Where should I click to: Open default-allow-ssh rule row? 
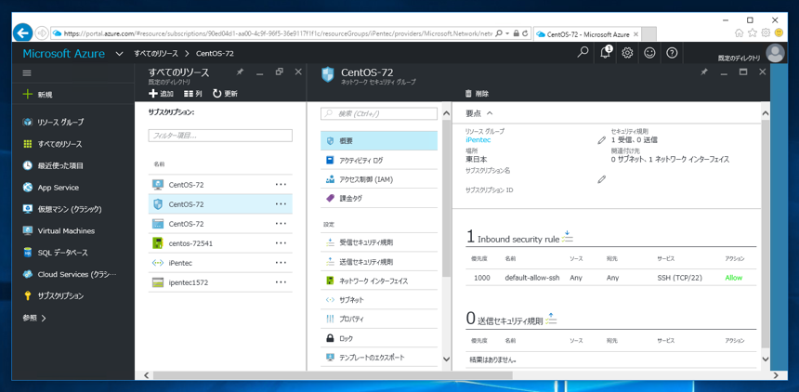tap(611, 278)
